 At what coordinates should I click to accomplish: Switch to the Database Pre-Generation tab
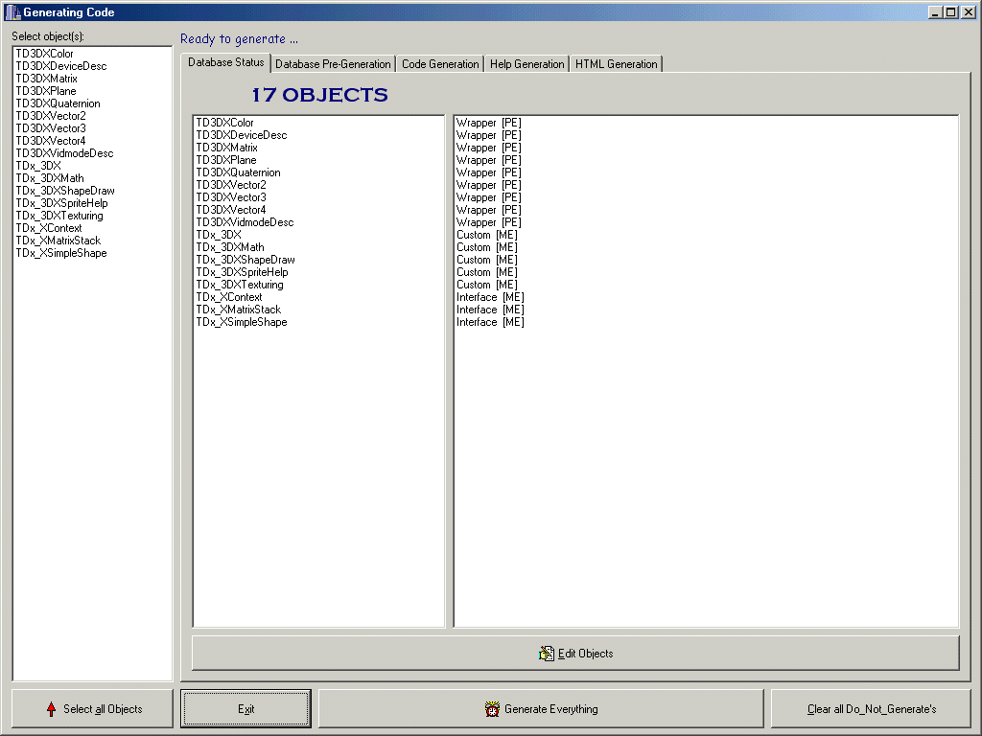[x=333, y=64]
